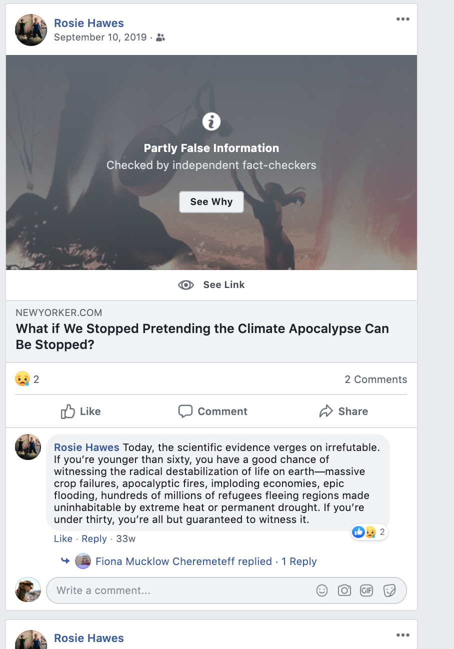Click the Write a comment input field

pyautogui.click(x=180, y=590)
